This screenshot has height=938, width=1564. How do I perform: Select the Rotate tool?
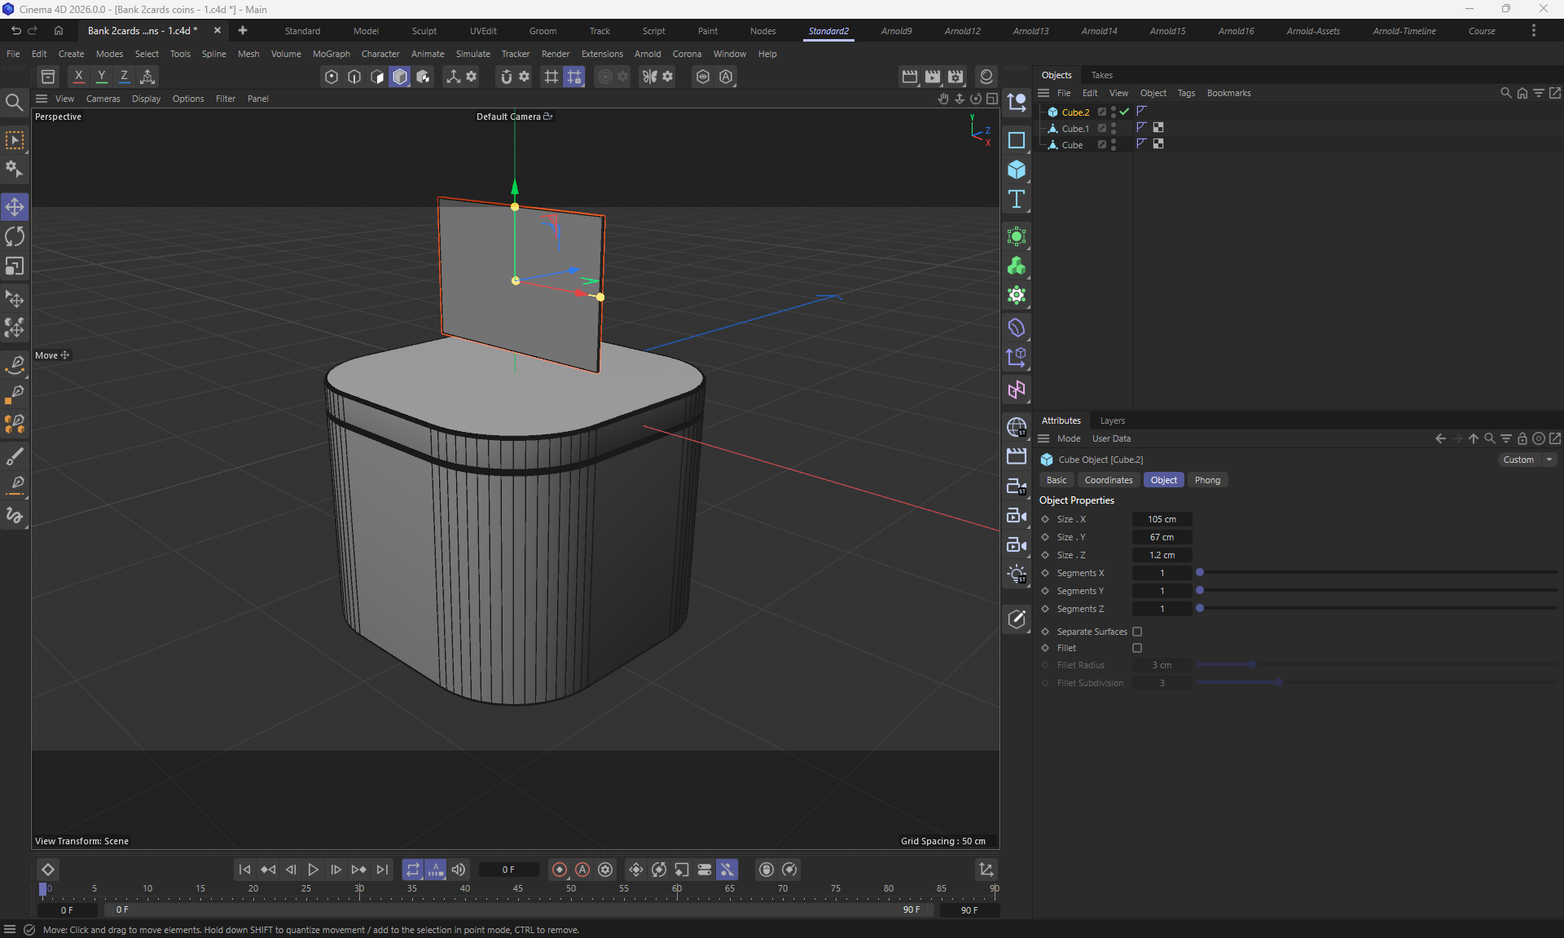coord(15,236)
